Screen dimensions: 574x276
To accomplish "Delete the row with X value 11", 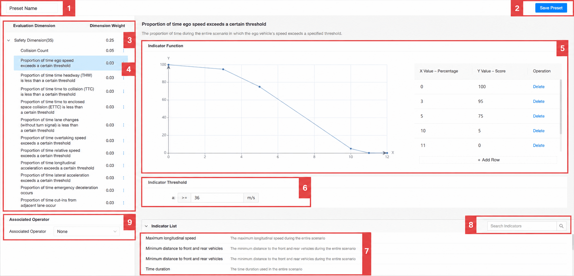I will pyautogui.click(x=538, y=145).
